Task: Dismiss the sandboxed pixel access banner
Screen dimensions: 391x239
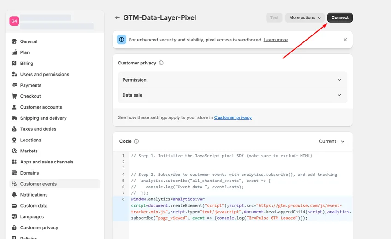Action: (345, 40)
